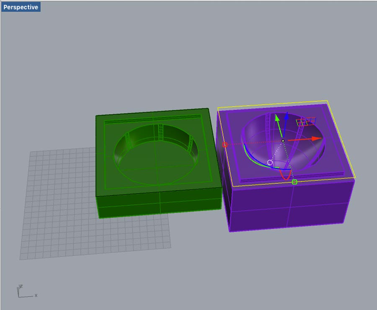Click the gumball planar move grid handle
This screenshot has width=377, height=310.
305,121
